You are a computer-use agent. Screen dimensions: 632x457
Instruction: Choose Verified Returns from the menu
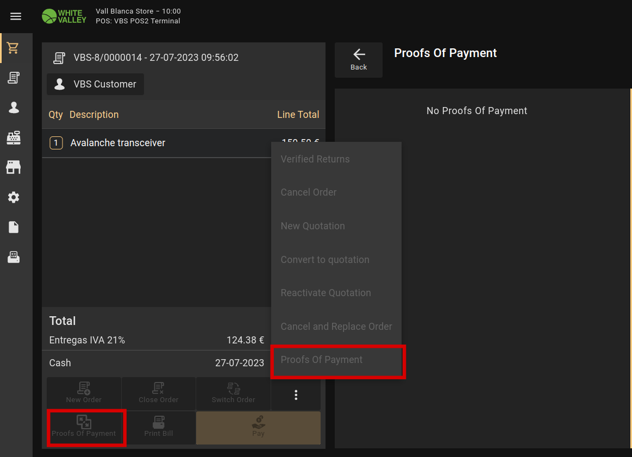tap(315, 159)
